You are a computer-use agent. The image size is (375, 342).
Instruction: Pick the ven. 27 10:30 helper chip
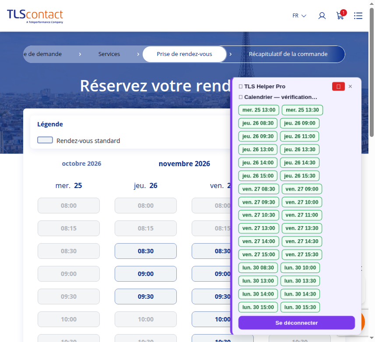click(x=259, y=215)
